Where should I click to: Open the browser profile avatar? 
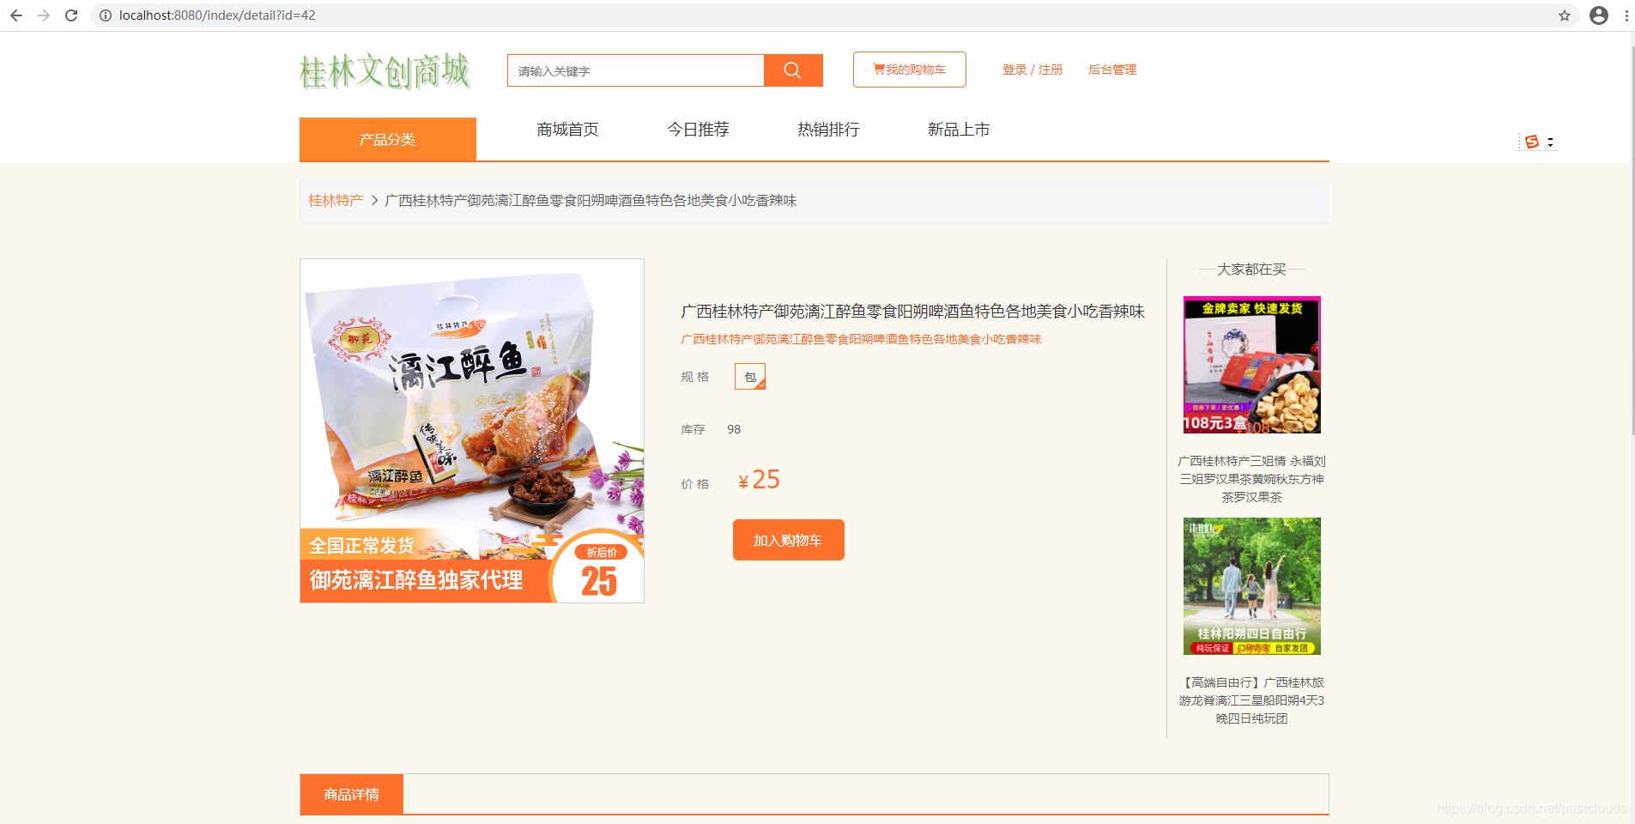click(1598, 15)
